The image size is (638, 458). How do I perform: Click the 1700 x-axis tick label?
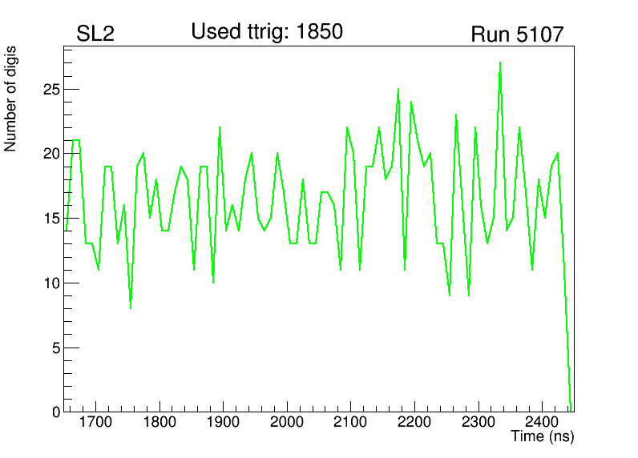(x=96, y=422)
